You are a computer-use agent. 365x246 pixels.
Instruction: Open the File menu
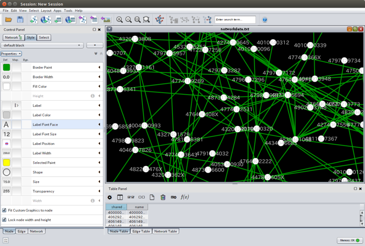pyautogui.click(x=5, y=10)
